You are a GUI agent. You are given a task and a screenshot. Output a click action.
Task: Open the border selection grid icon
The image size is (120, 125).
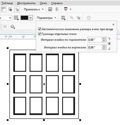[x=16, y=18]
